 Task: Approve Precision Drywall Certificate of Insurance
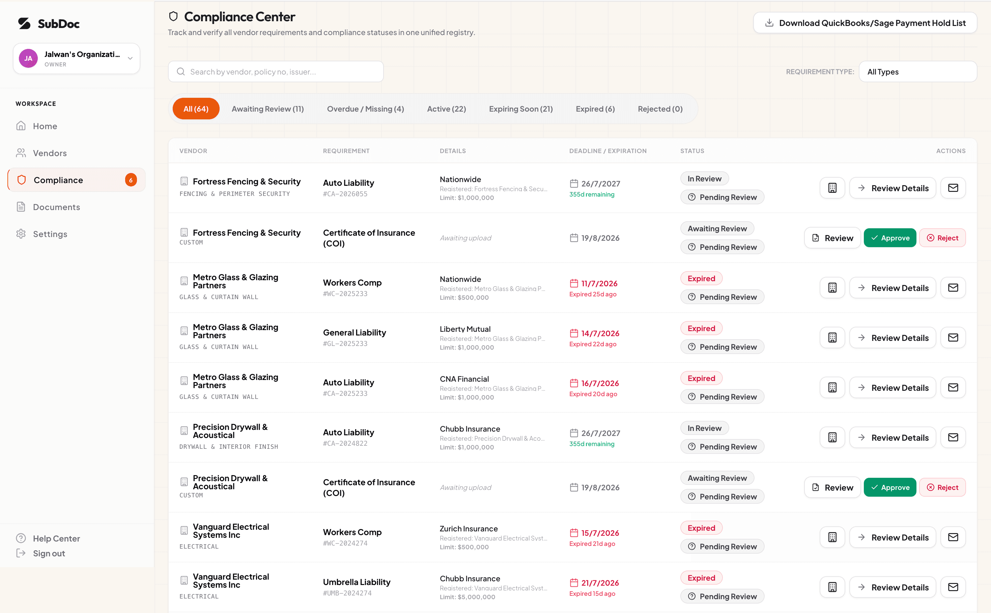coord(889,487)
